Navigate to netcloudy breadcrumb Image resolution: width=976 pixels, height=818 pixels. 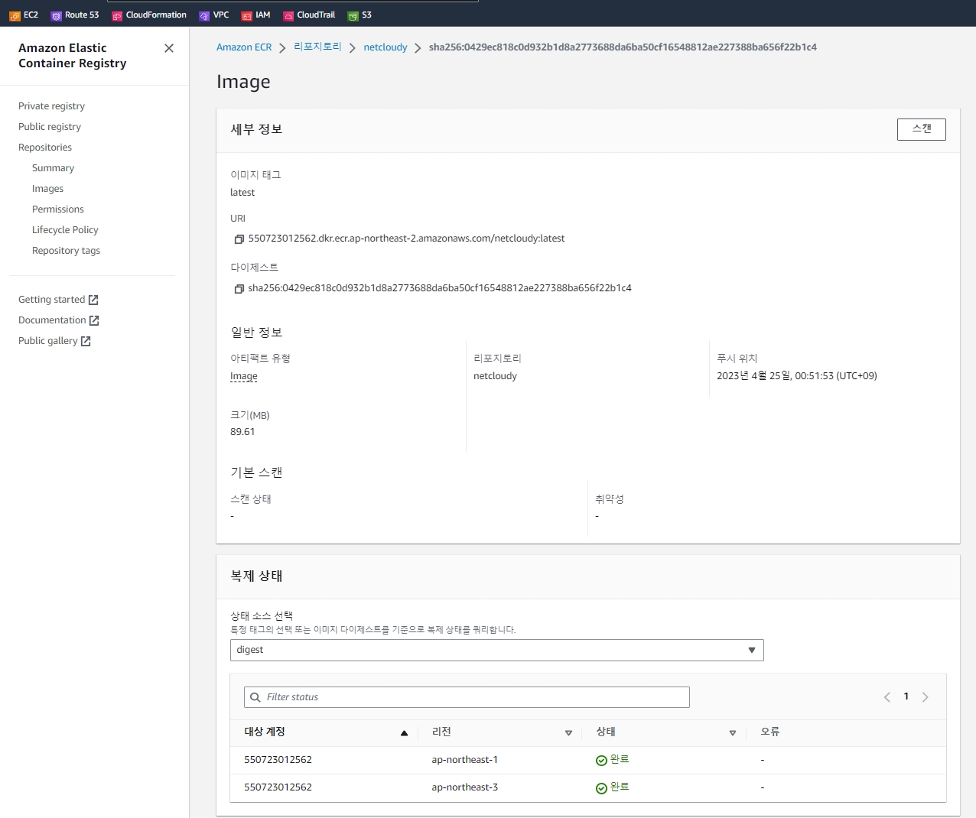[x=386, y=47]
